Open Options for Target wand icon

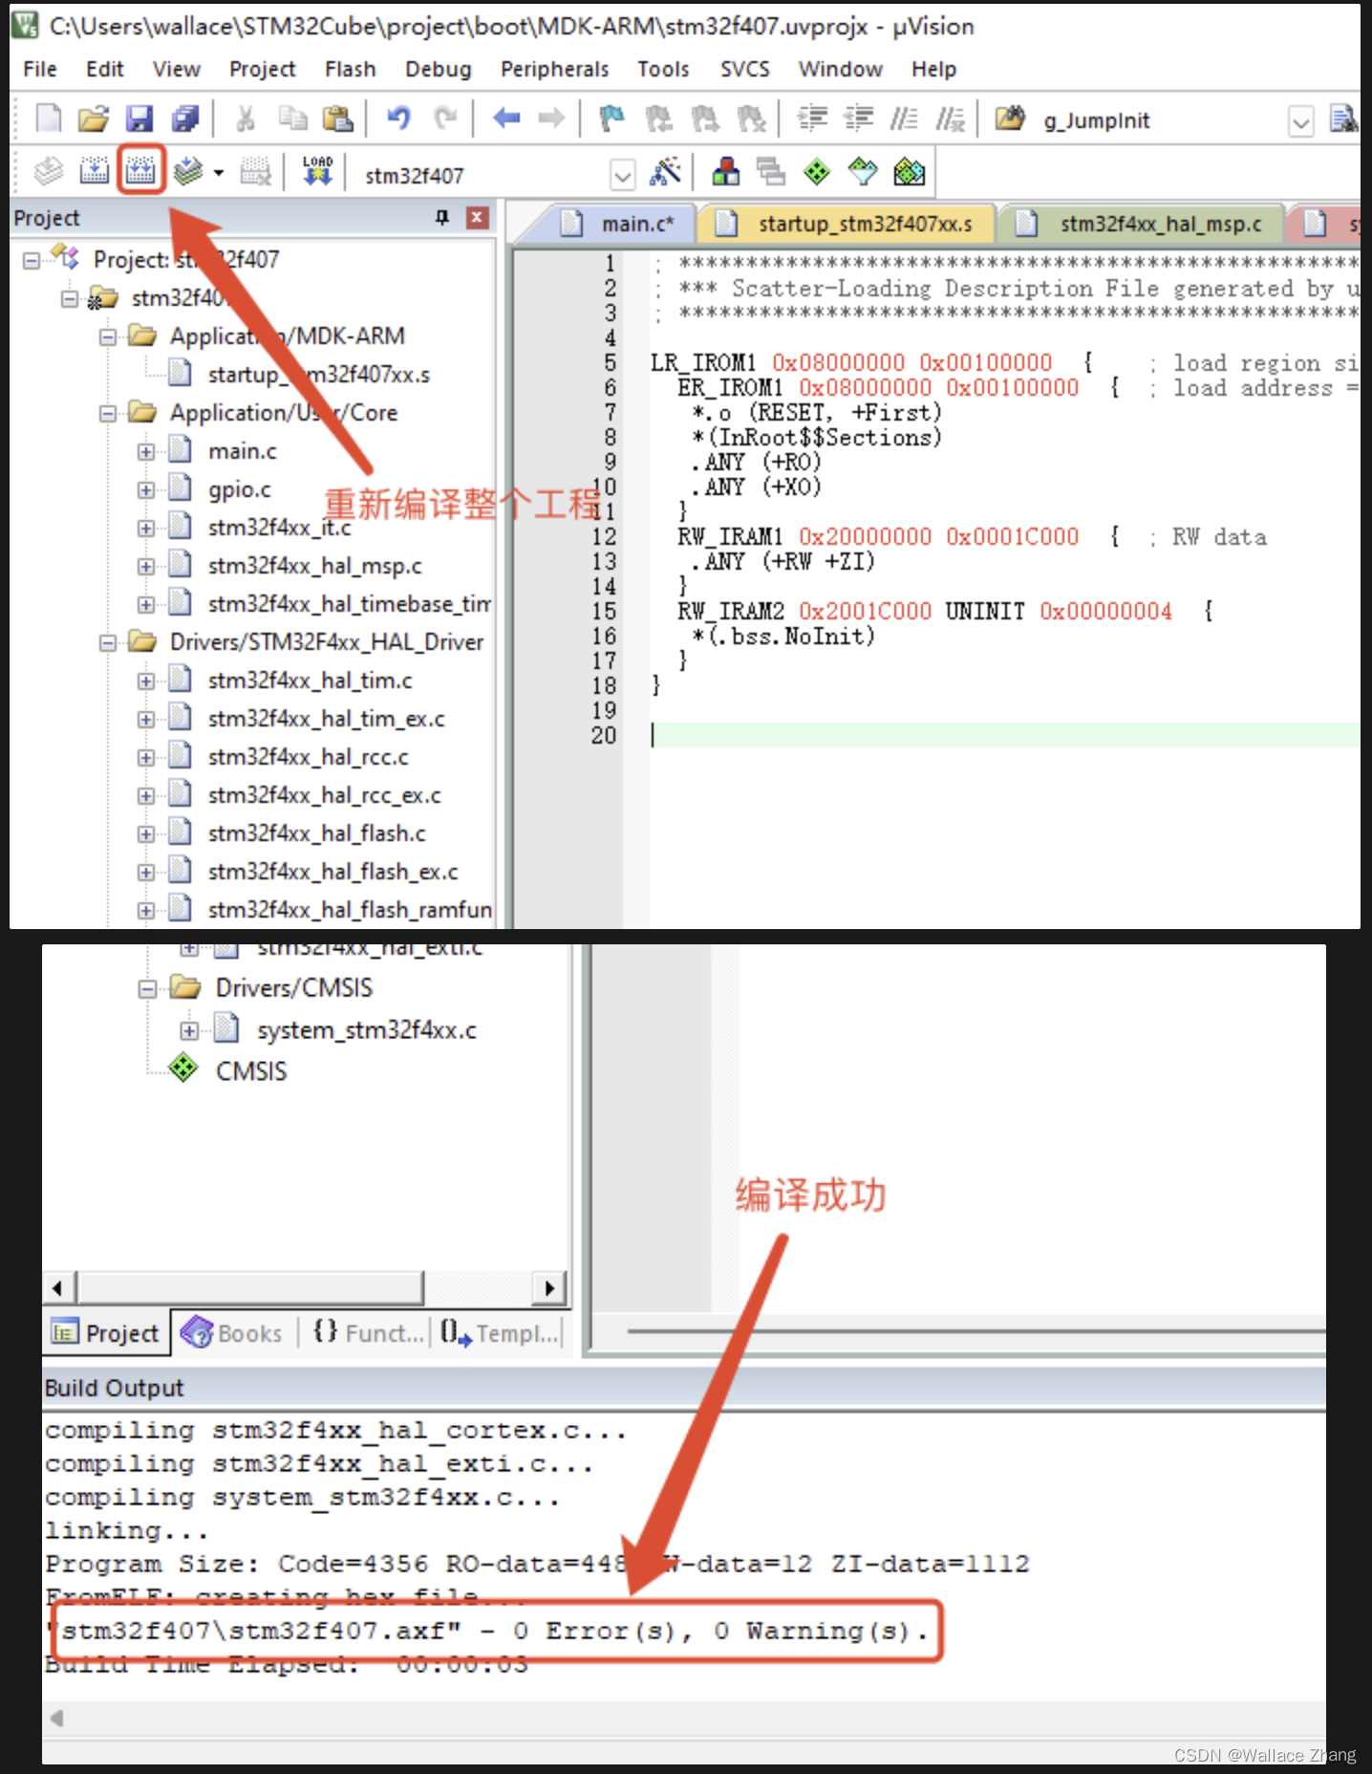click(x=665, y=172)
